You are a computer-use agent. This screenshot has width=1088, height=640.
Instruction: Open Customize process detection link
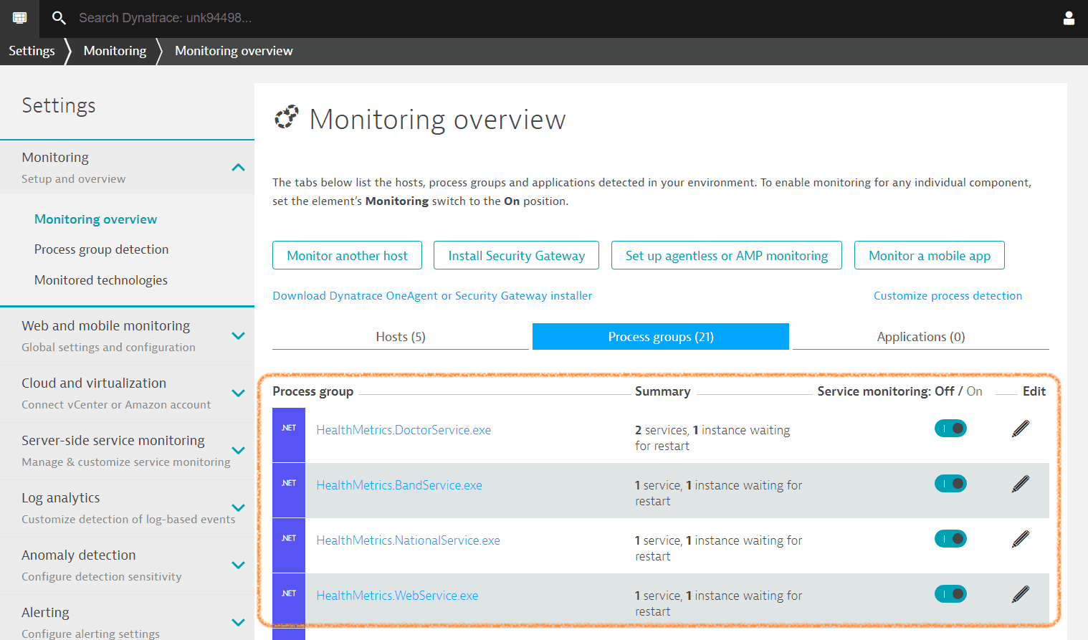[x=948, y=296]
